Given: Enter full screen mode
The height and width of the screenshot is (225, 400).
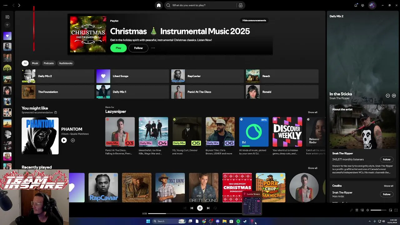Looking at the screenshot, I should click(396, 210).
